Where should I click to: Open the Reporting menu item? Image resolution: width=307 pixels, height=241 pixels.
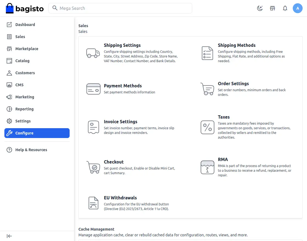(37, 109)
